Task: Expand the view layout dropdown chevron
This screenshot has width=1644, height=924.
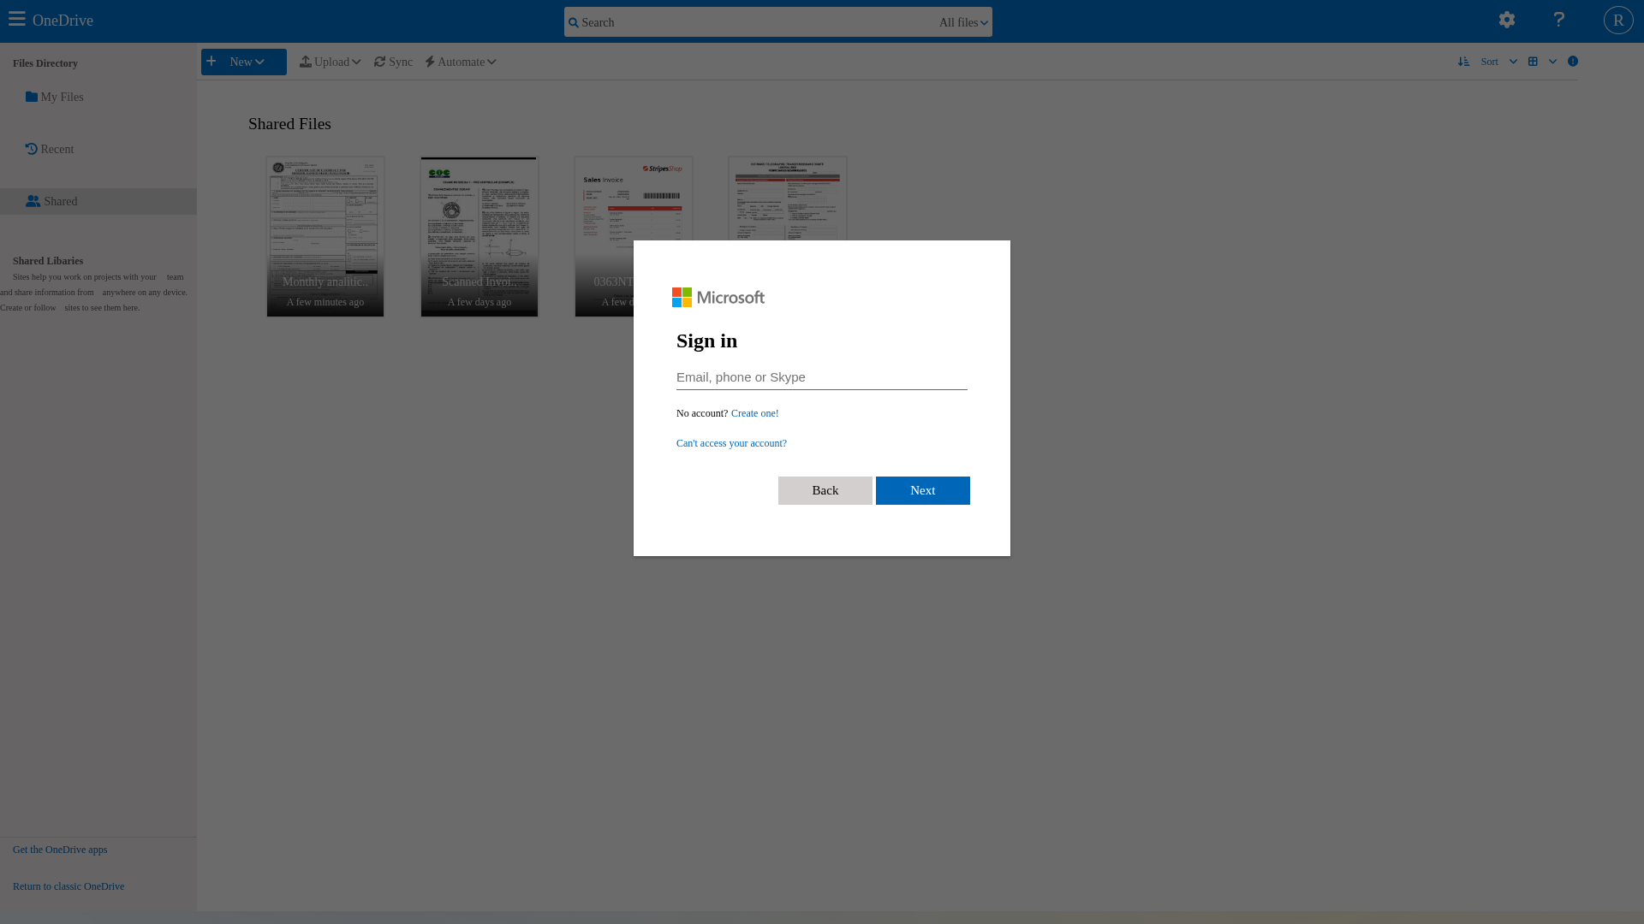Action: click(1552, 62)
